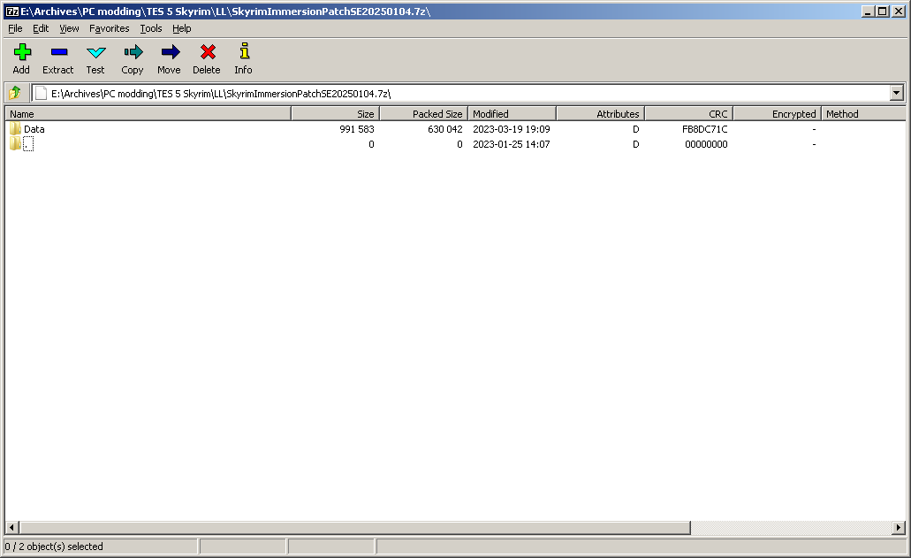Sort list by Packed Size column header
Image resolution: width=911 pixels, height=558 pixels.
pyautogui.click(x=423, y=114)
